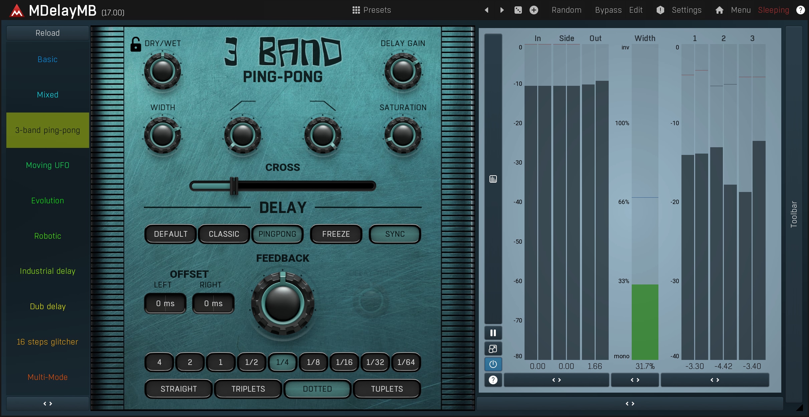Load next preset with right arrow
Screen dimensions: 809x417
click(x=502, y=10)
